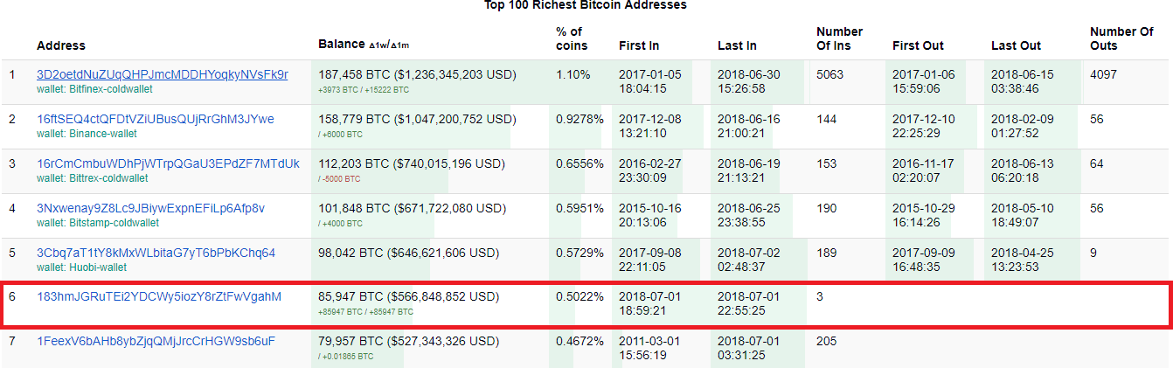Open highlighted address 183hmJGRuTEi2YDCWy5iozY8rZtFwVgahM

click(159, 296)
